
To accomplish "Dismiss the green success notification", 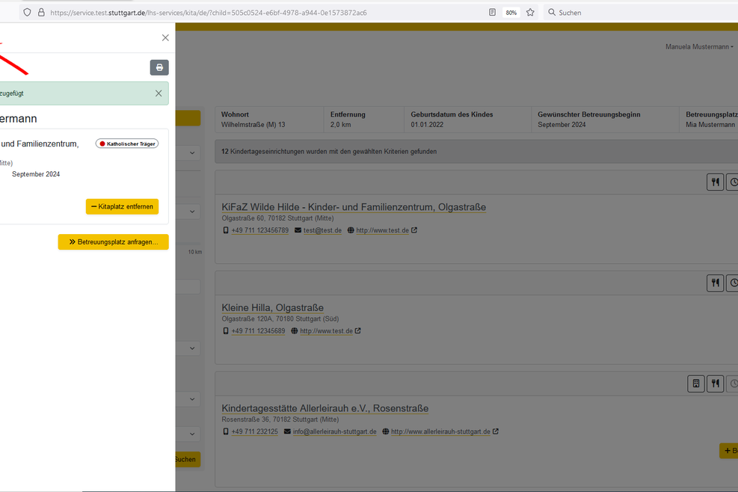I will pyautogui.click(x=159, y=93).
